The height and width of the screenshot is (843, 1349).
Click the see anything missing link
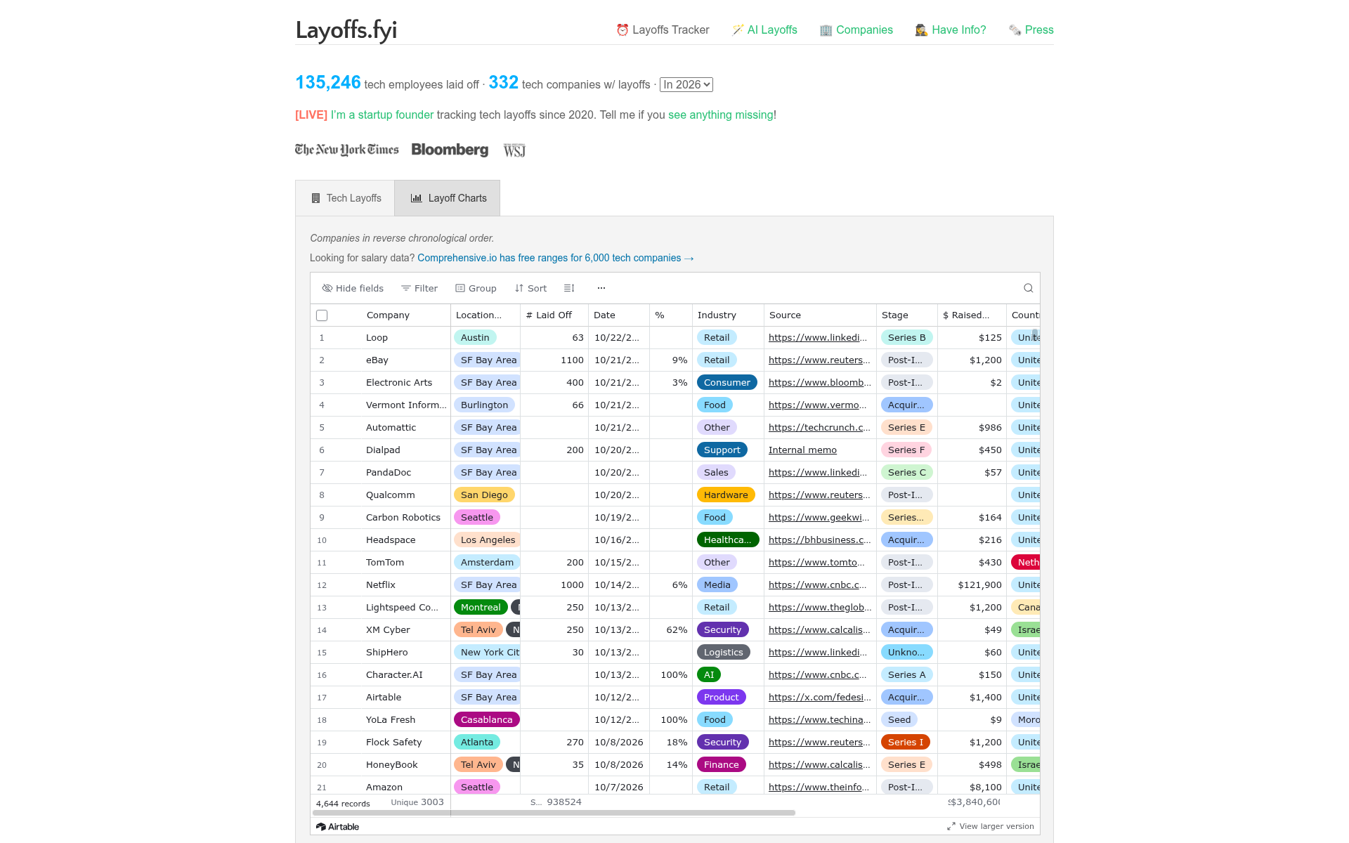(x=721, y=115)
